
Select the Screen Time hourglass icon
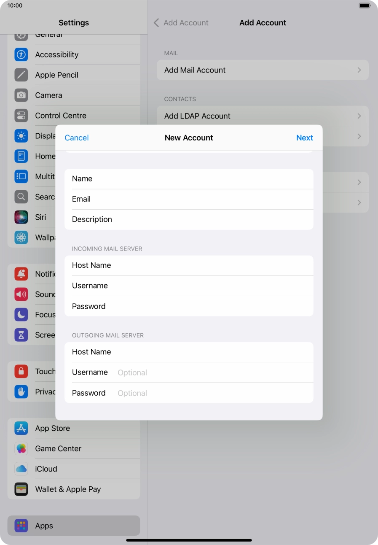[21, 335]
